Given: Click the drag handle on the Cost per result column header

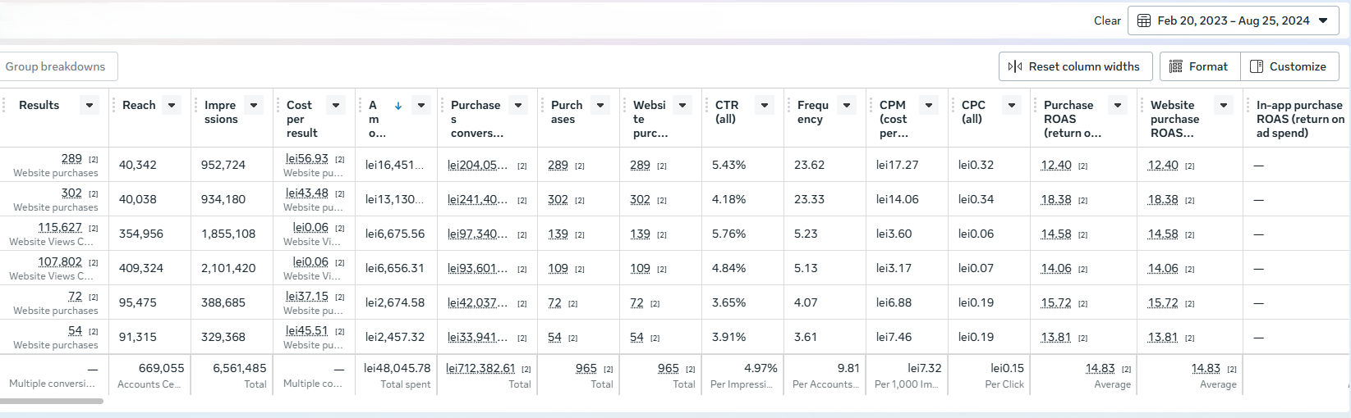Looking at the screenshot, I should (278, 105).
